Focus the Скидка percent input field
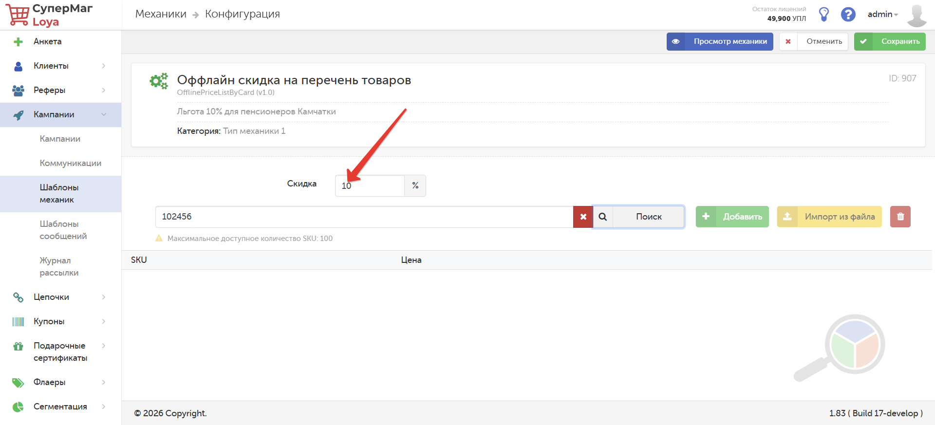This screenshot has height=425, width=935. [x=370, y=185]
